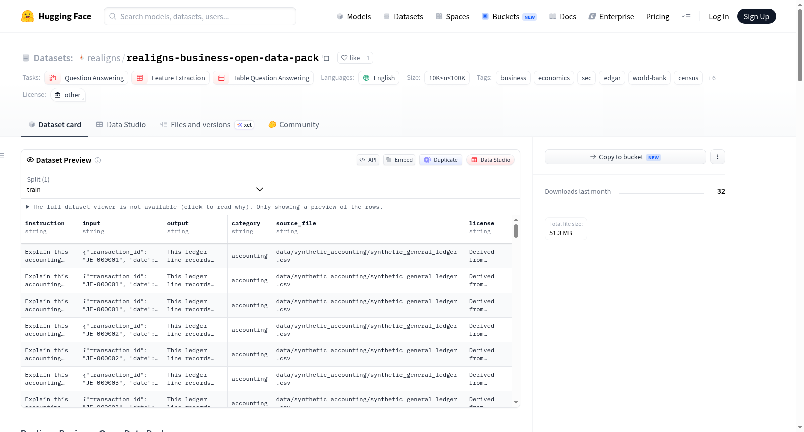Viewport: 804px width, 432px height.
Task: Copy dataset name with the copy icon
Action: tap(326, 58)
